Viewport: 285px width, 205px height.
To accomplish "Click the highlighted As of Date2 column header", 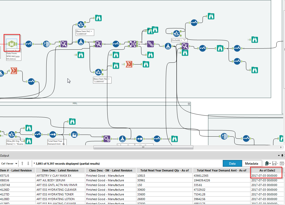I will pyautogui.click(x=266, y=170).
